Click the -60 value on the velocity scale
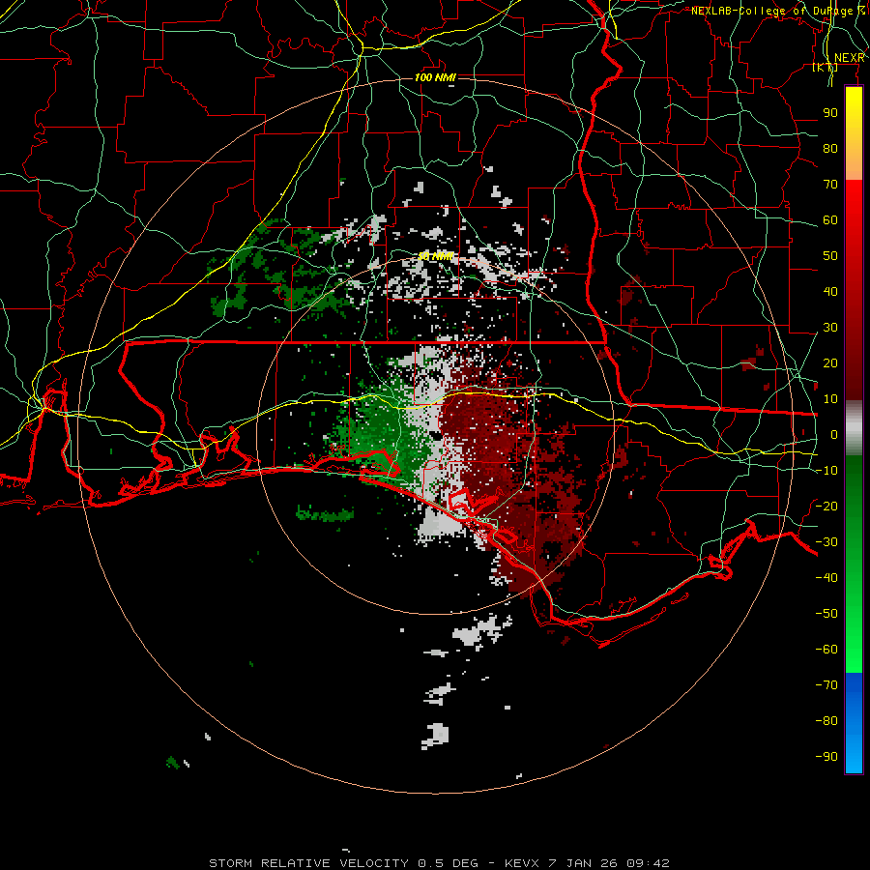Screen dimensions: 870x870 (x=826, y=650)
